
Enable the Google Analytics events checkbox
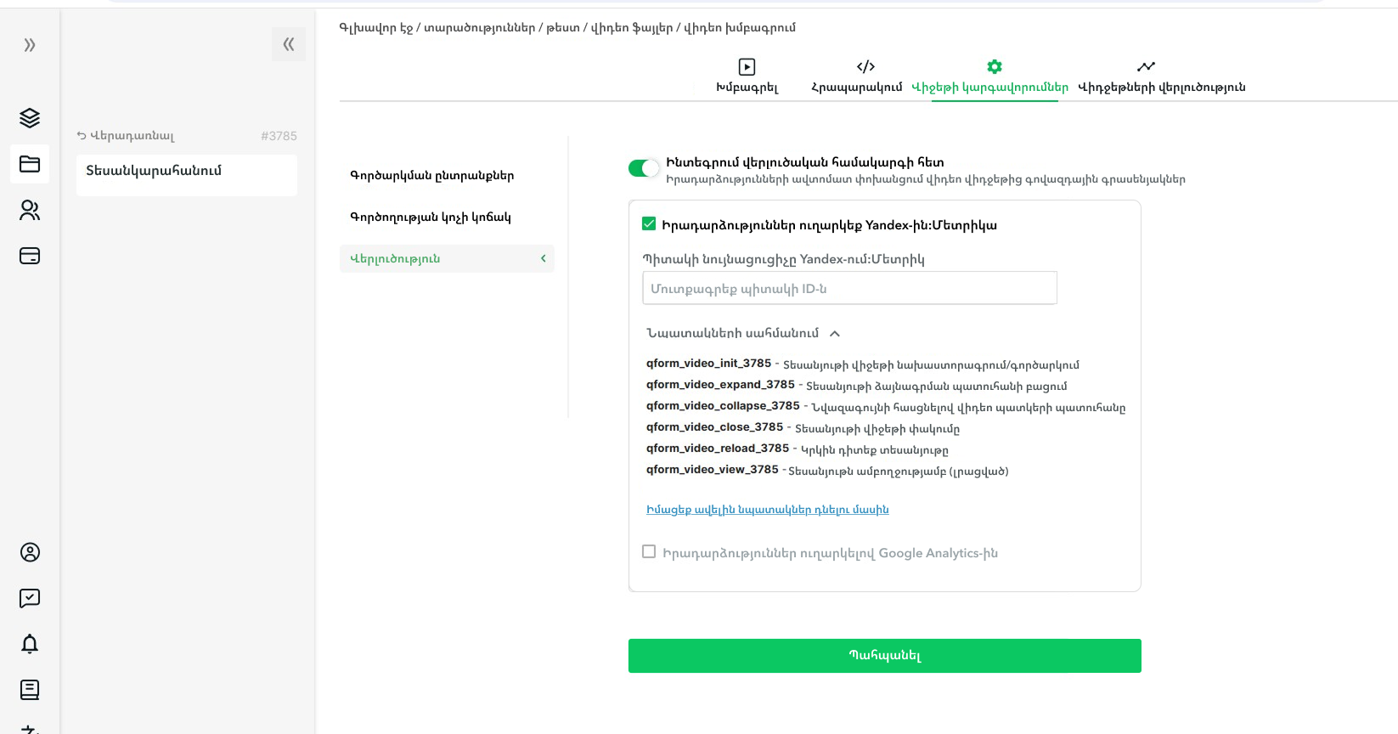click(649, 552)
